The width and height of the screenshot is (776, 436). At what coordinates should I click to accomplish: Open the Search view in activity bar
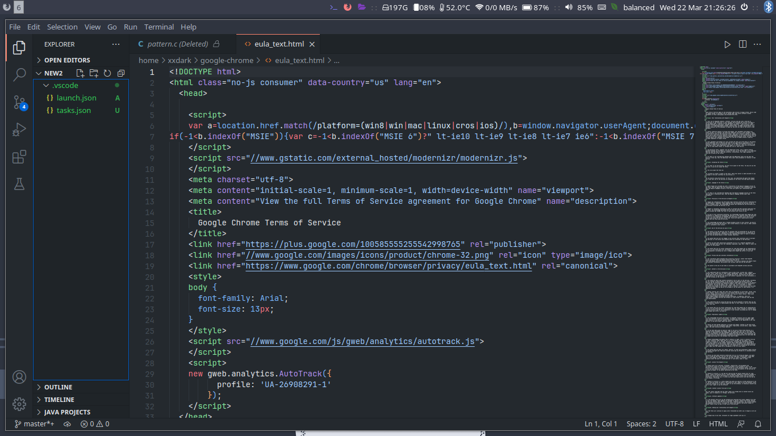[x=19, y=75]
